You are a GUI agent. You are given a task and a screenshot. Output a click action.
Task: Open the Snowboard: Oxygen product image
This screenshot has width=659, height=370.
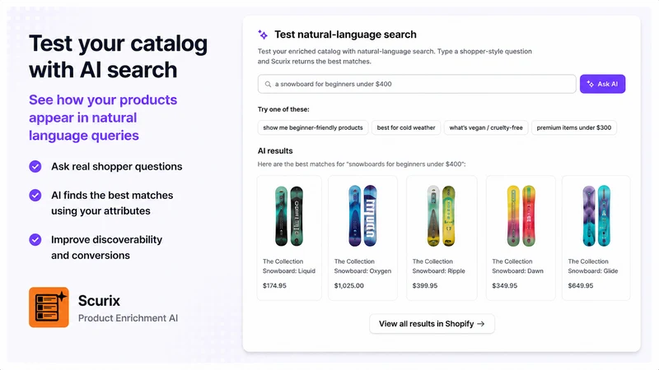(x=362, y=215)
